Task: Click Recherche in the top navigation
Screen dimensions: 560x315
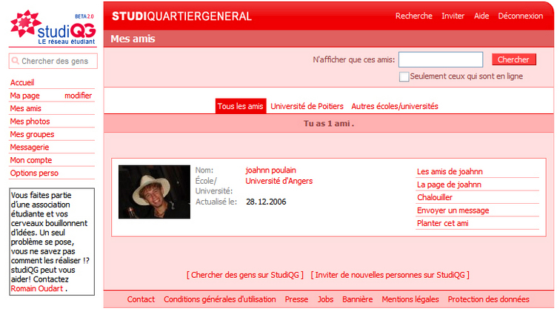Action: (x=413, y=16)
